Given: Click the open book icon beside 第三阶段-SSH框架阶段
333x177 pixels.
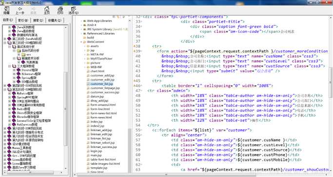Looking at the screenshot, I should pos(9,42).
